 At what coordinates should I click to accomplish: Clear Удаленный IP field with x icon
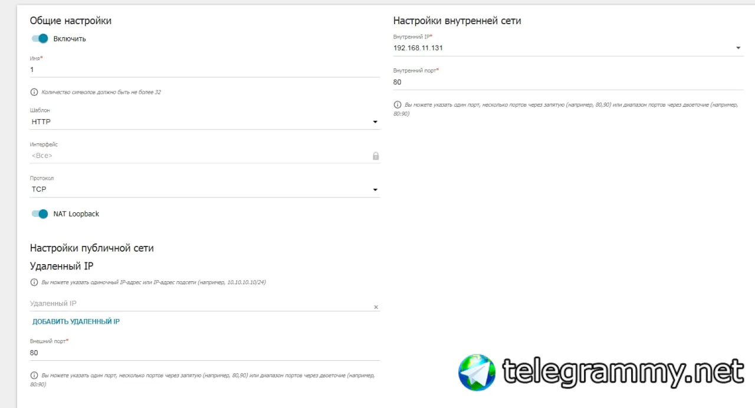pyautogui.click(x=376, y=307)
